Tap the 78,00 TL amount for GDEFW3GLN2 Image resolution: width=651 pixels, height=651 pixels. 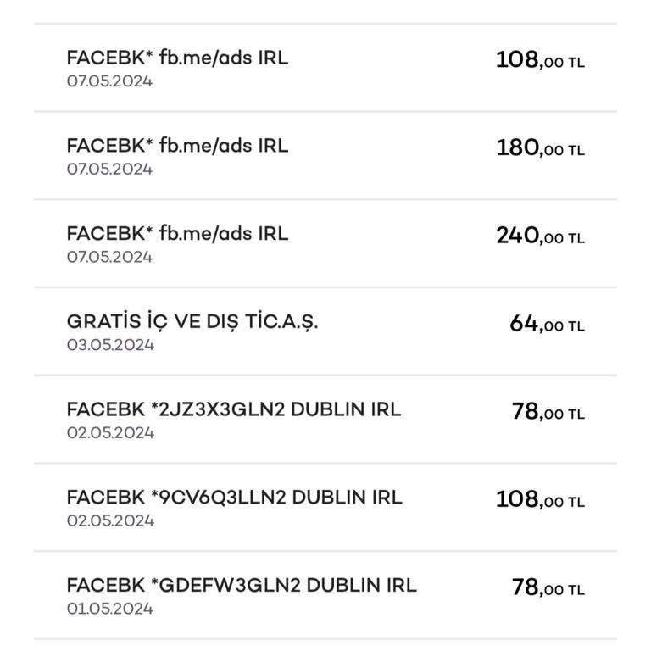pyautogui.click(x=548, y=587)
